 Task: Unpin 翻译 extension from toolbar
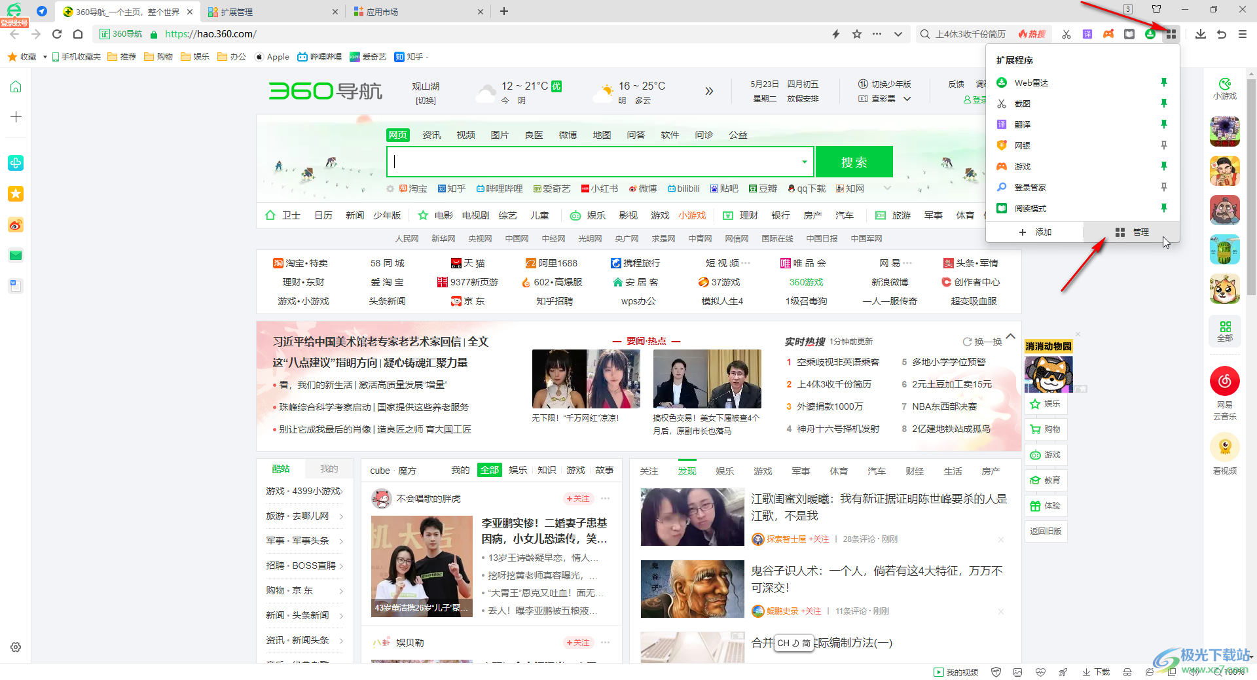1164,124
